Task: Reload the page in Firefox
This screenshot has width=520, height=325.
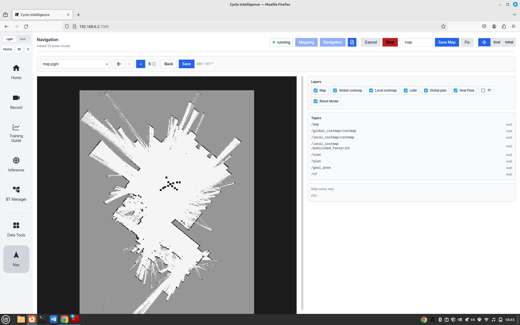Action: coord(26,26)
